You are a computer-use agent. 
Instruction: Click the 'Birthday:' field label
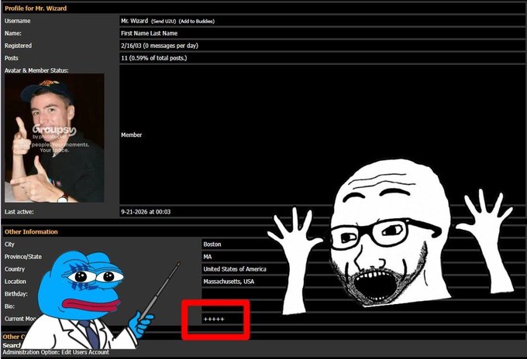tap(16, 294)
